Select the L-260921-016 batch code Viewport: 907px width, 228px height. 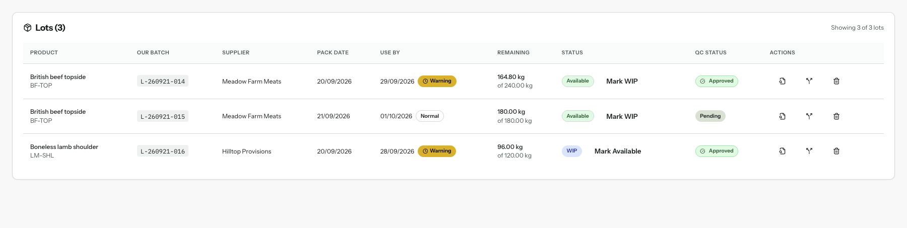coord(163,151)
